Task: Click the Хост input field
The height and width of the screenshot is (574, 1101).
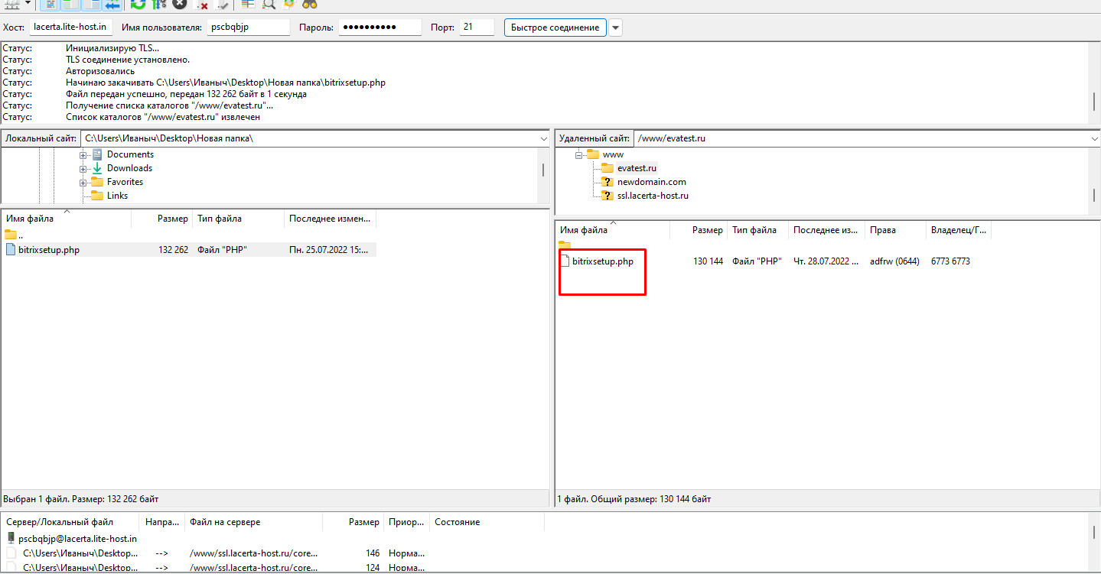Action: coord(71,28)
